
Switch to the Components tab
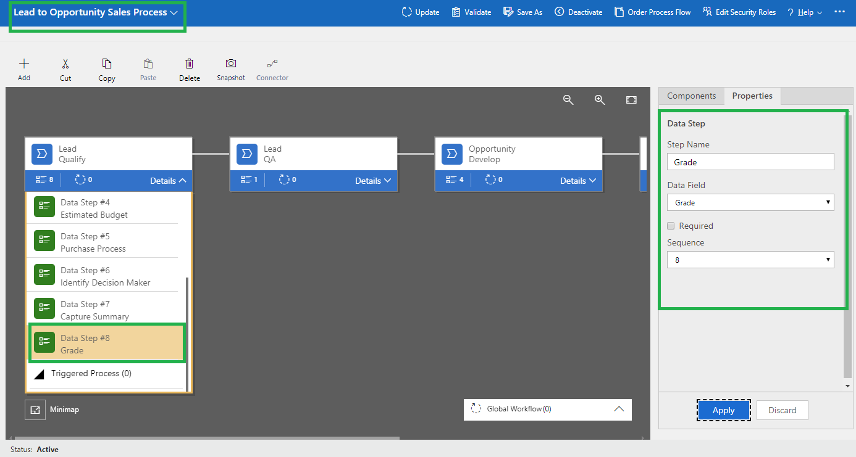(x=691, y=96)
